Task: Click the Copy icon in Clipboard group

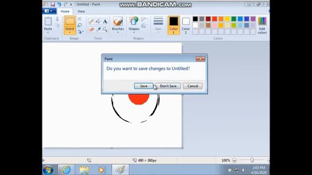Action: pos(58,25)
